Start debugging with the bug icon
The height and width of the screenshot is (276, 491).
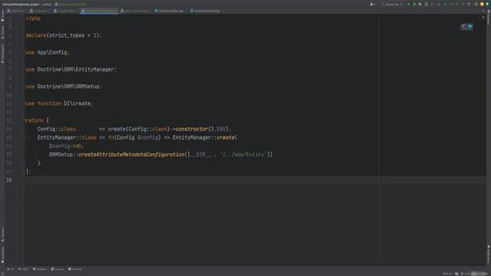[414, 4]
